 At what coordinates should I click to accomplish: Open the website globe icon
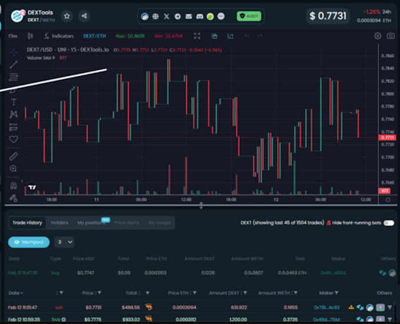coord(155,16)
